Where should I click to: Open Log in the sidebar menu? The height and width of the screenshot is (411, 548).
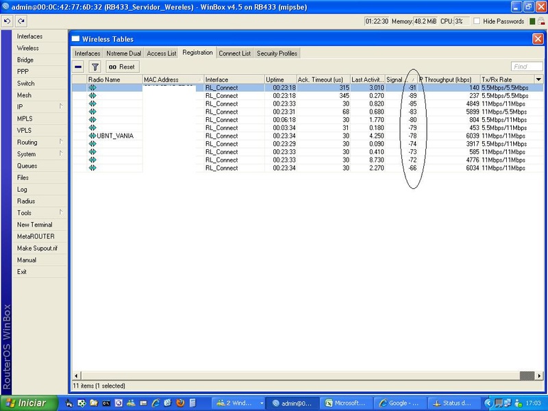pos(22,189)
